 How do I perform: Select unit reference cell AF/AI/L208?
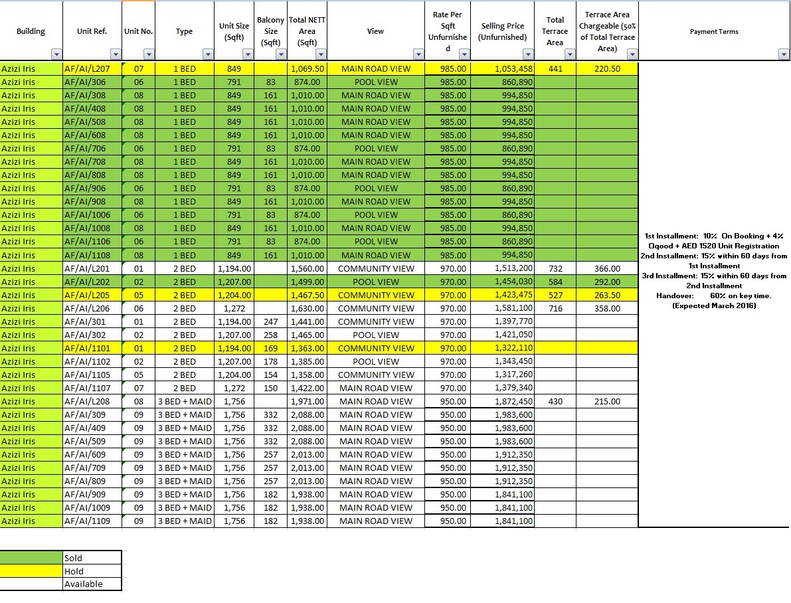tap(92, 401)
